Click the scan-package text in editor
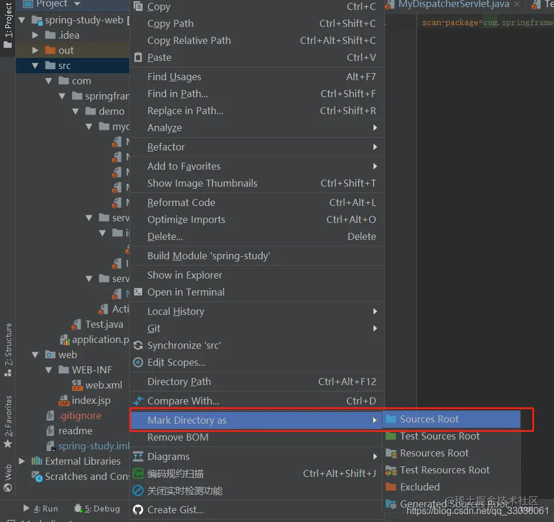The height and width of the screenshot is (522, 554). (x=450, y=23)
